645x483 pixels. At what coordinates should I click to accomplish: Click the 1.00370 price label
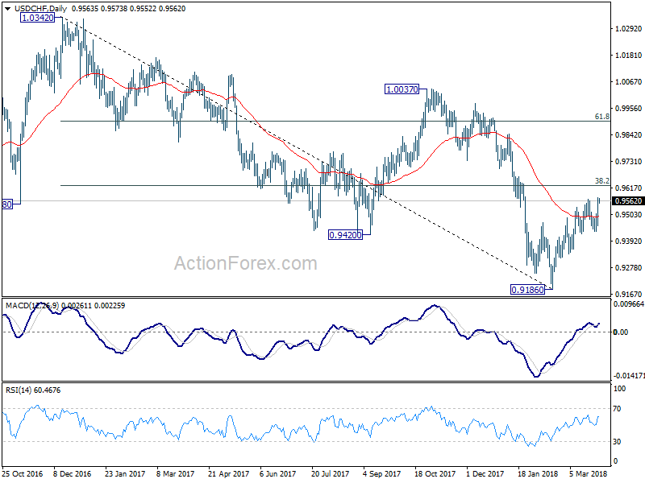402,89
